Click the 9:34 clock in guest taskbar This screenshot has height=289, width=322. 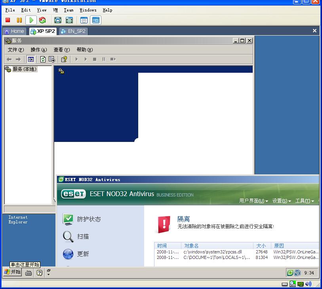point(309,273)
